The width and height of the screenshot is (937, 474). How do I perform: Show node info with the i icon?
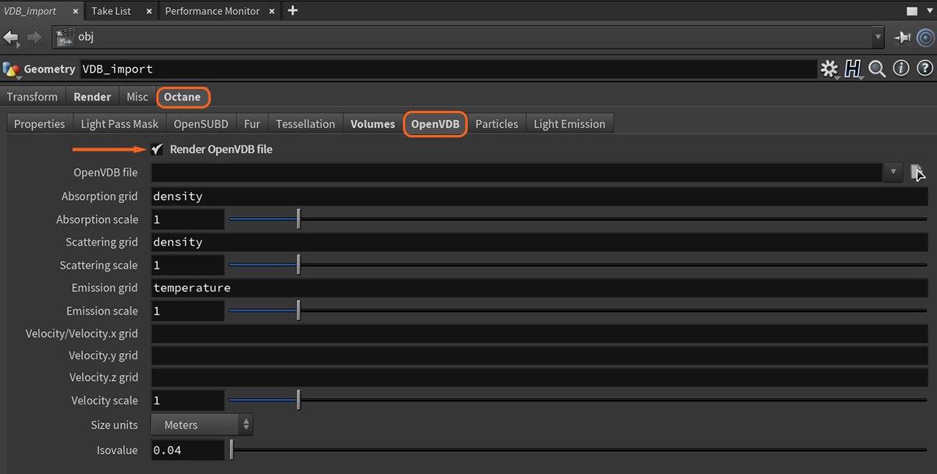click(901, 69)
